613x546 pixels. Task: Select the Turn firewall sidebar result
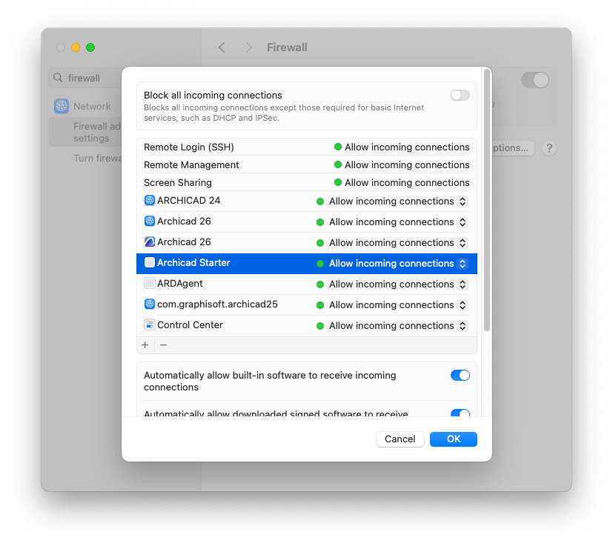point(85,159)
